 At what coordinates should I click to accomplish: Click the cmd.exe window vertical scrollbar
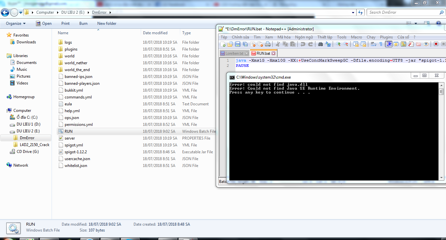(441, 131)
